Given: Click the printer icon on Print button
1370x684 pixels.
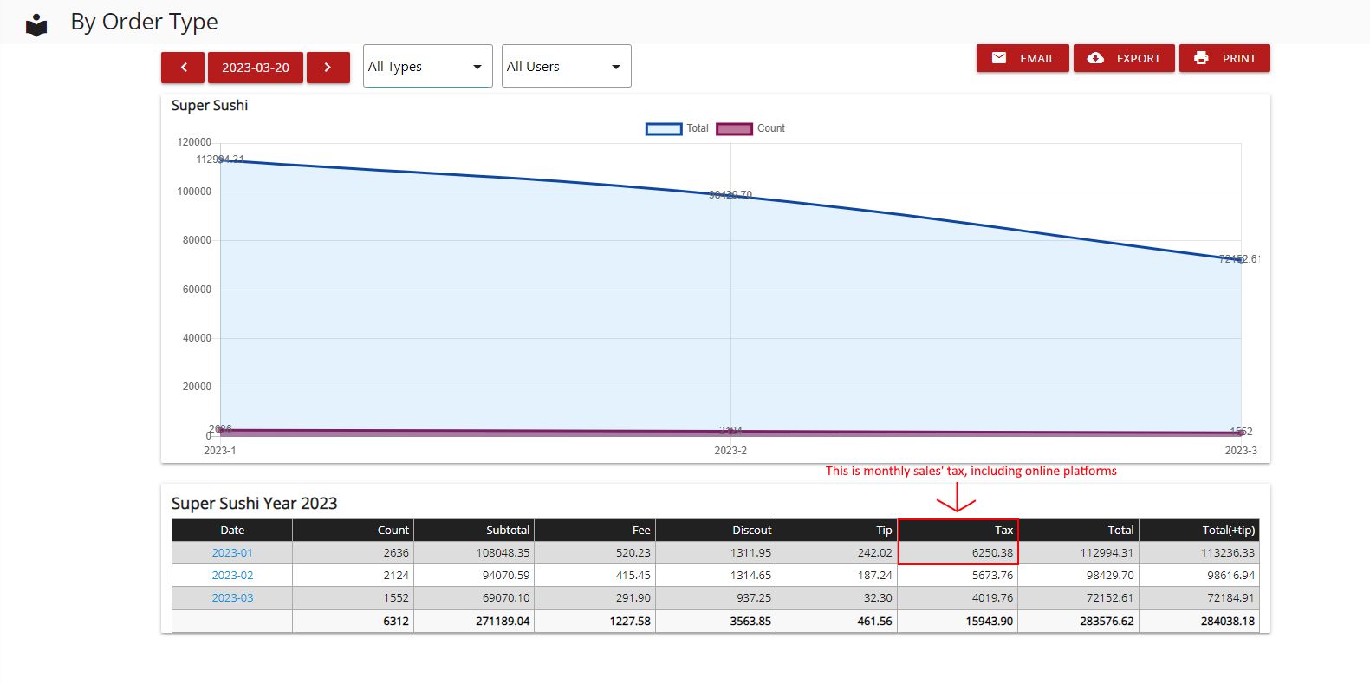Looking at the screenshot, I should [x=1201, y=58].
